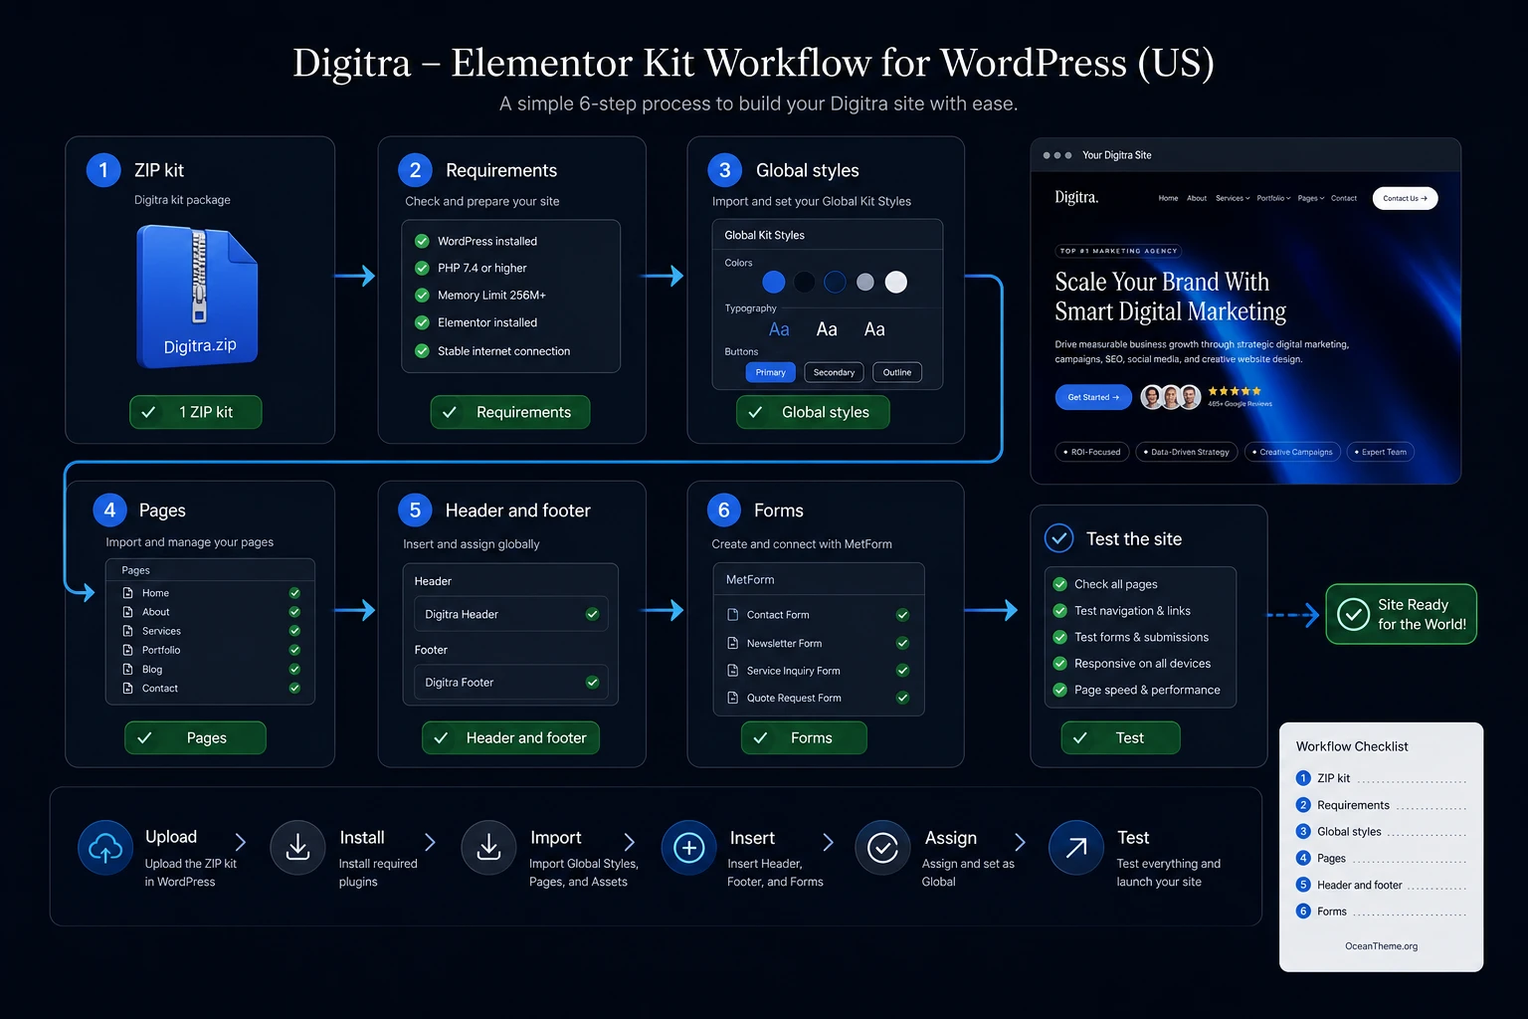
Task: Select the white color swatch
Action: coord(896,283)
